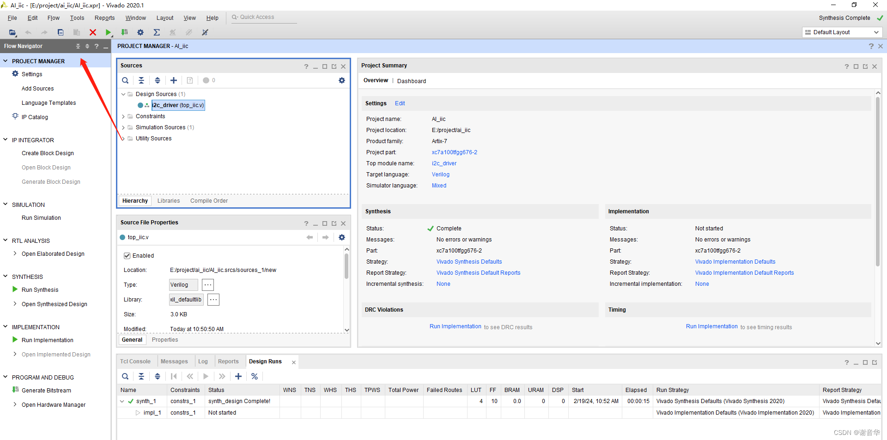
Task: Open the Flow menu
Action: (54, 18)
